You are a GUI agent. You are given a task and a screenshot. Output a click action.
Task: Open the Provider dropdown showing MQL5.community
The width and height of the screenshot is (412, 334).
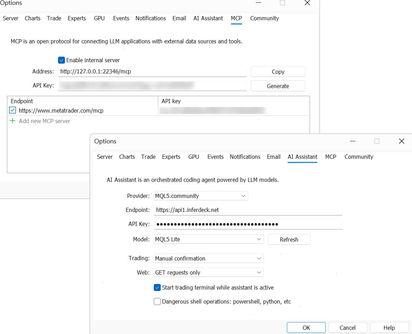(x=201, y=196)
